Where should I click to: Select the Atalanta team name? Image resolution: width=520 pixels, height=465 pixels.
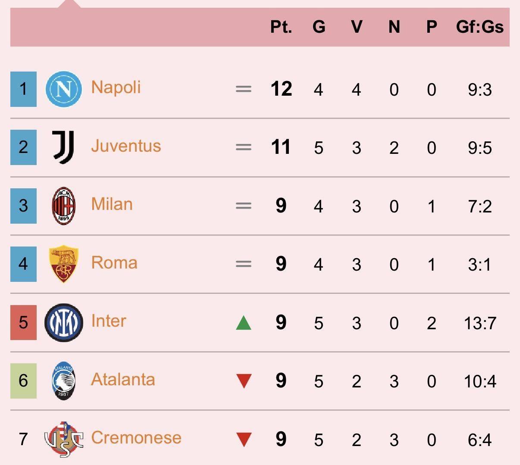pyautogui.click(x=123, y=379)
